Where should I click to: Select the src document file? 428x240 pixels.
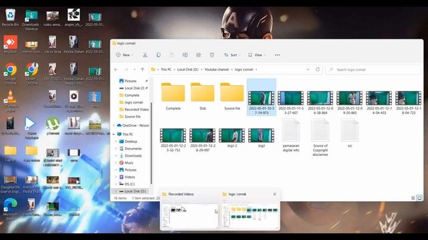click(350, 133)
